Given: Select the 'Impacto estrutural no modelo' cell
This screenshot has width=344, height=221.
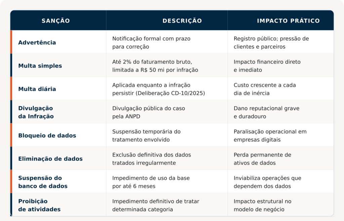Looking at the screenshot, I should 262,205.
